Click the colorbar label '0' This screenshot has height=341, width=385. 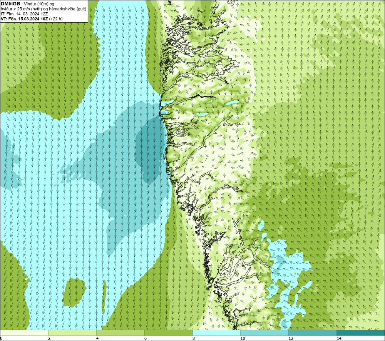1,338
